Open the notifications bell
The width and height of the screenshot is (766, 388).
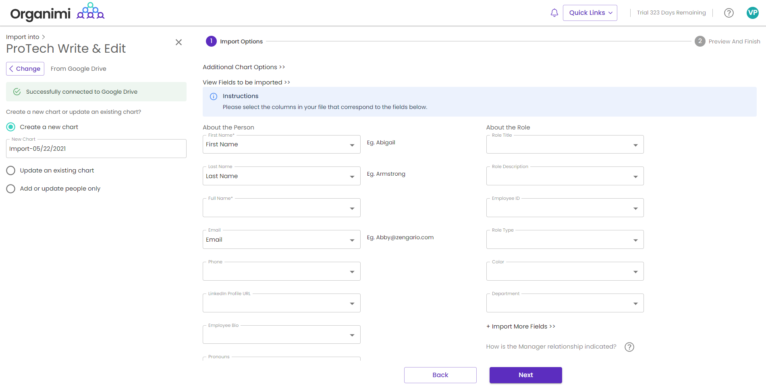click(554, 13)
